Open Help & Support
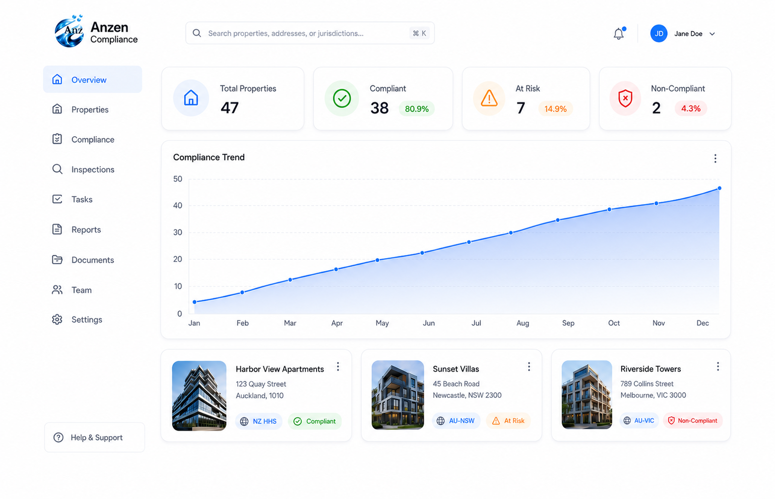775x499 pixels. coord(94,438)
